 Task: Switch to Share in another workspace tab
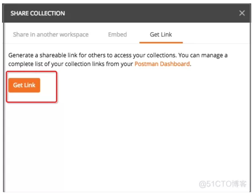tap(51, 34)
